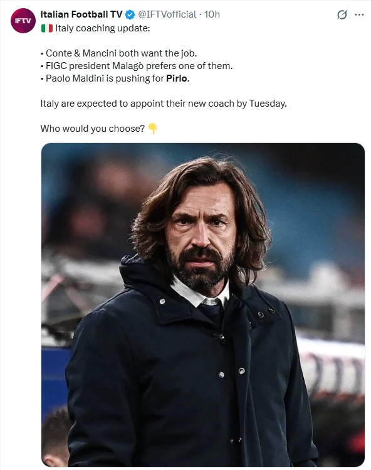371x470 pixels.
Task: Open the attached coach photo
Action: point(203,305)
